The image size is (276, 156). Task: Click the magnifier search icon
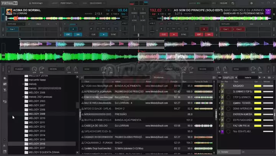[x=82, y=77]
